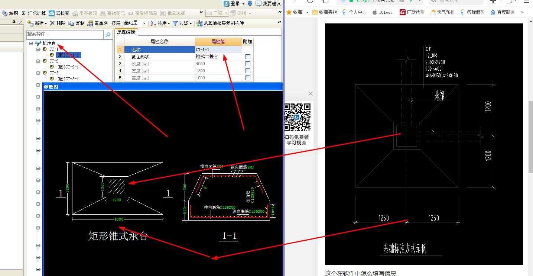Open 我要建议 feedback
This screenshot has height=276, width=533.
tap(269, 3)
